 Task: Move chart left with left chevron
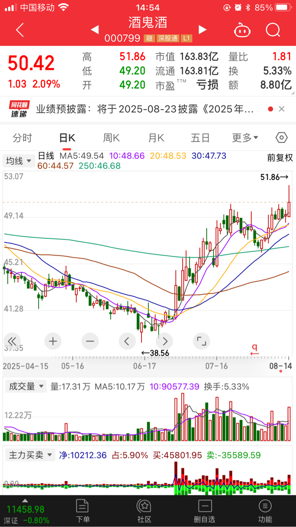point(127,341)
